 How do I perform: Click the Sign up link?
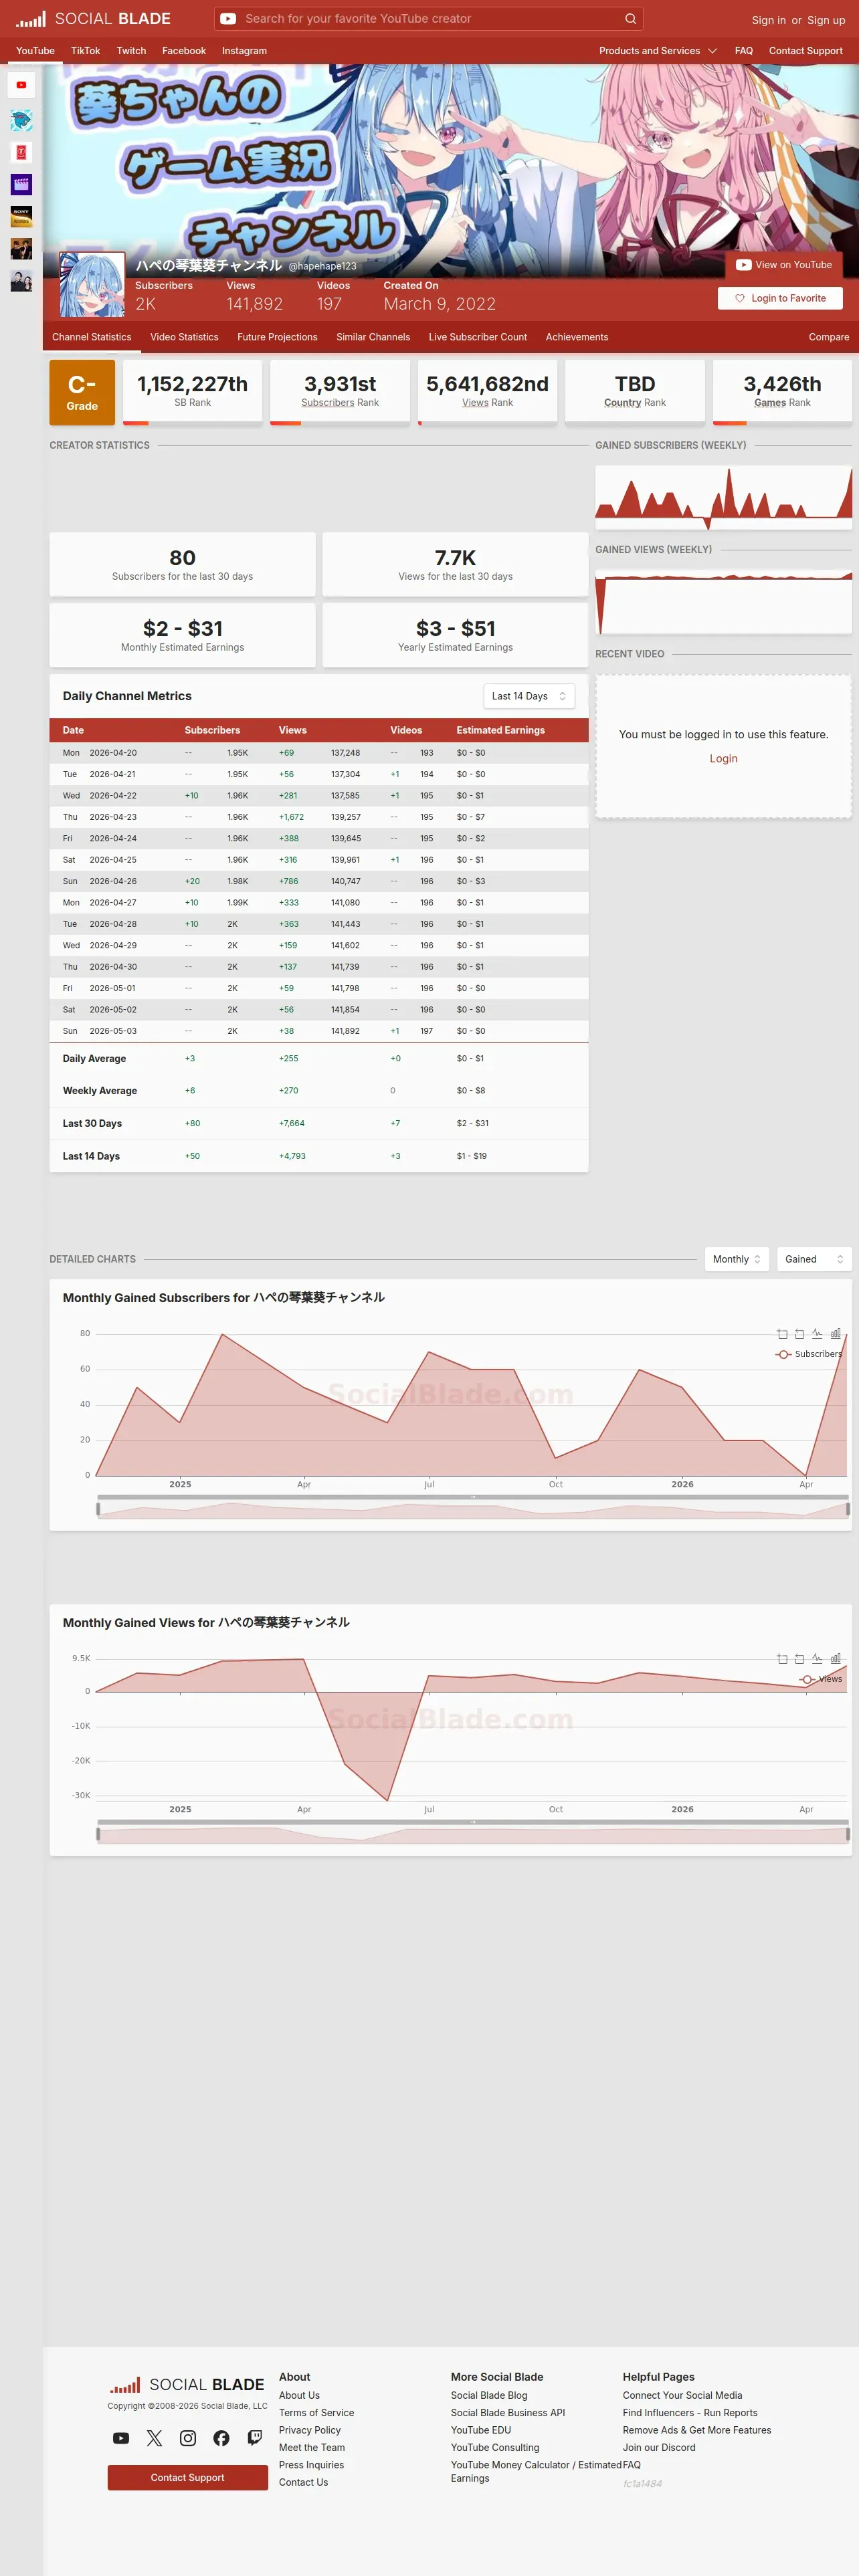pyautogui.click(x=826, y=20)
